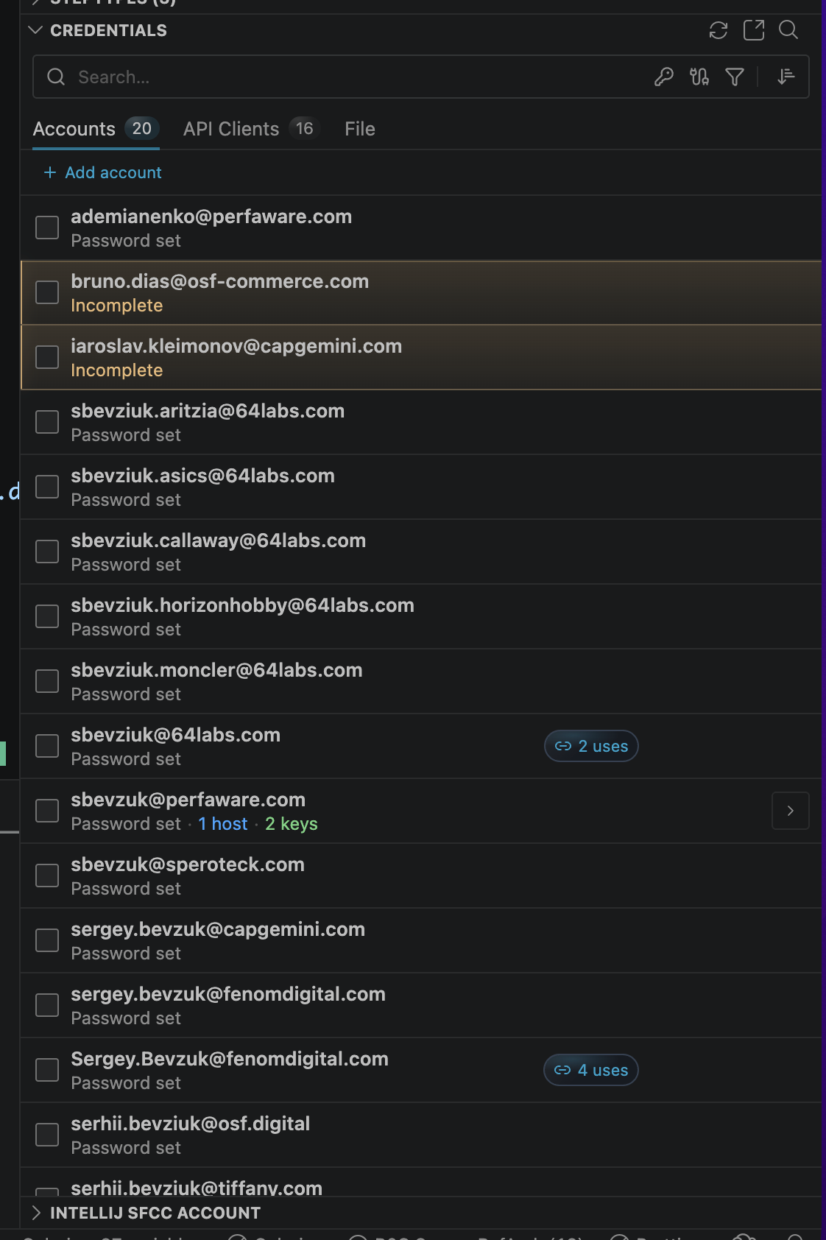Image resolution: width=826 pixels, height=1240 pixels.
Task: Click the magnifier icon in Credentials header
Action: 788,30
